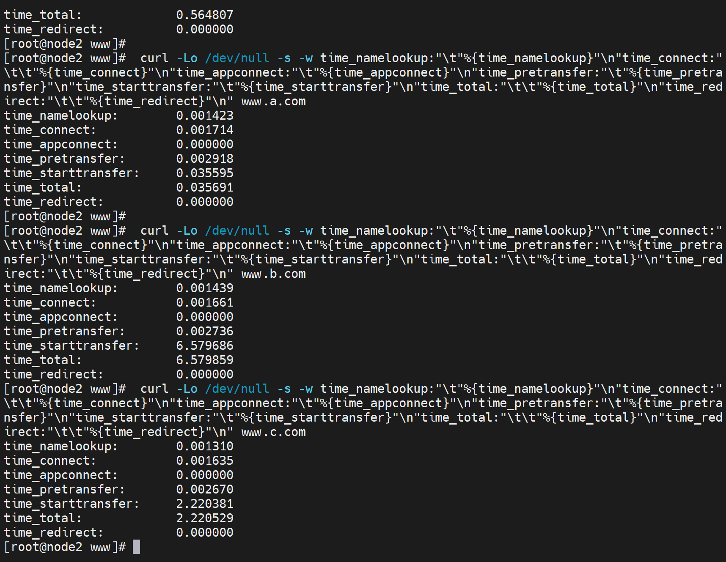Click the www.b.com URL argument
Viewport: 726px width, 562px height.
pos(273,274)
